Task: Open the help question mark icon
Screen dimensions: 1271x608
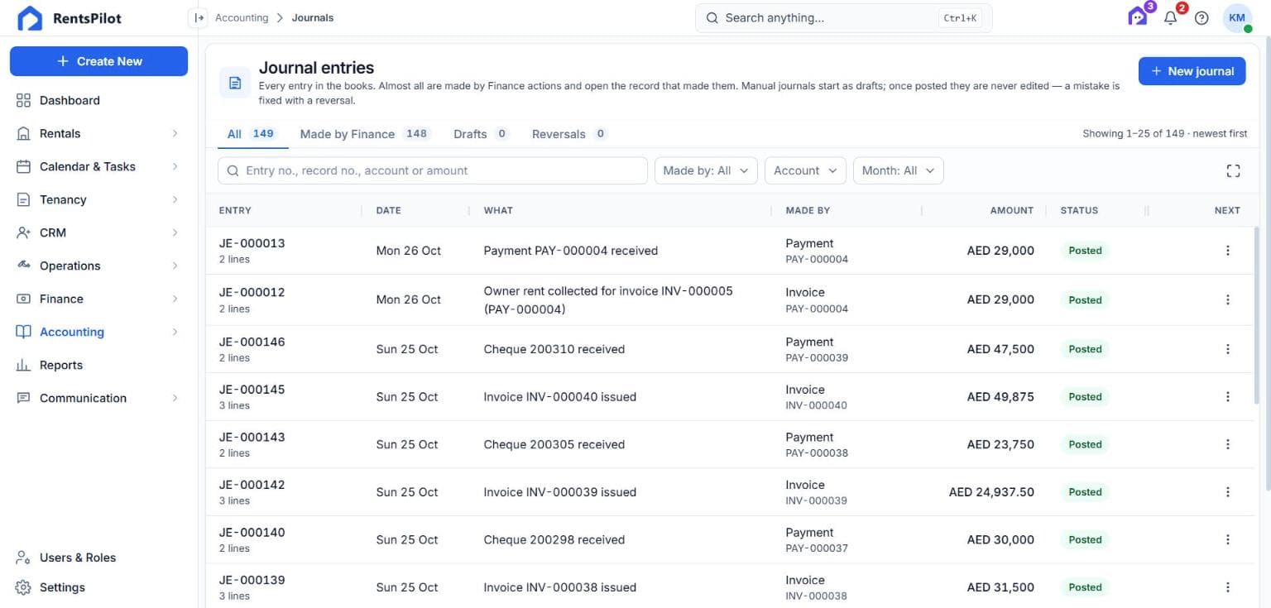Action: click(x=1201, y=18)
